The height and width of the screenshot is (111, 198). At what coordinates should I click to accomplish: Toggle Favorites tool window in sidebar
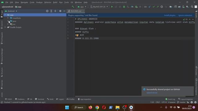pos(2,84)
